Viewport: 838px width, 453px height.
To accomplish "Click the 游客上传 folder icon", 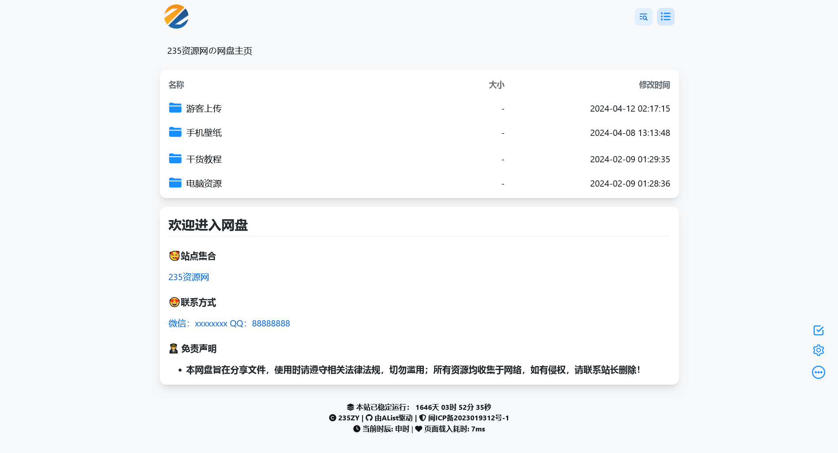I will [x=175, y=108].
